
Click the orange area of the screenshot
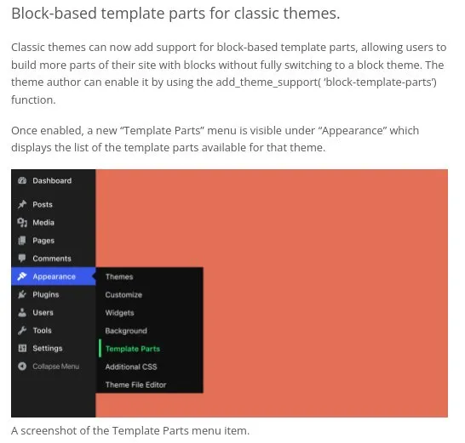click(x=325, y=293)
